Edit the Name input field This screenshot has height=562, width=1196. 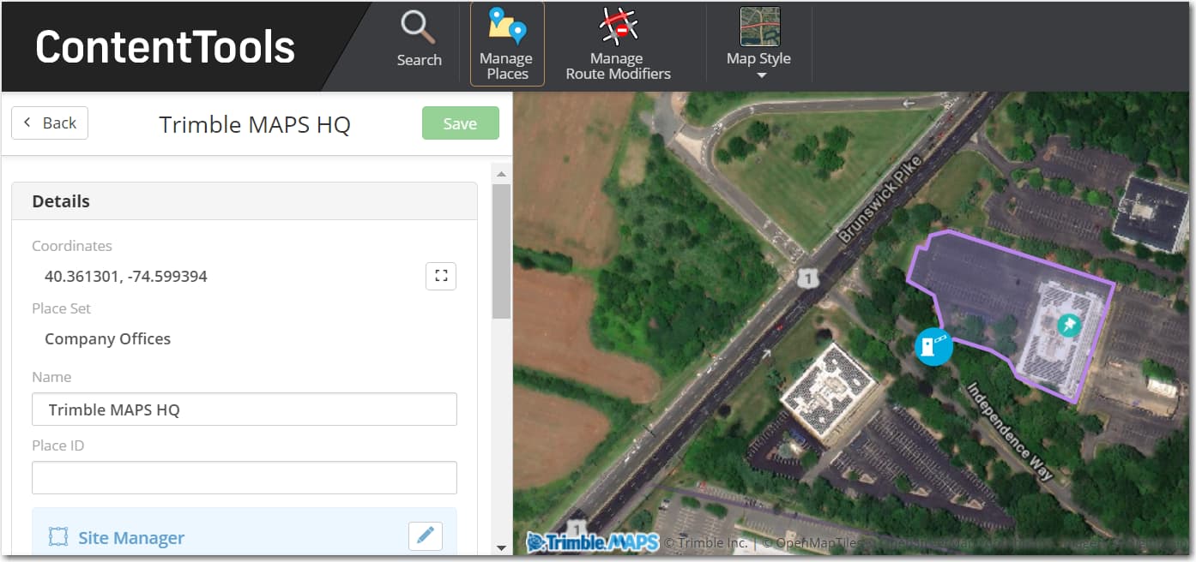pyautogui.click(x=245, y=410)
